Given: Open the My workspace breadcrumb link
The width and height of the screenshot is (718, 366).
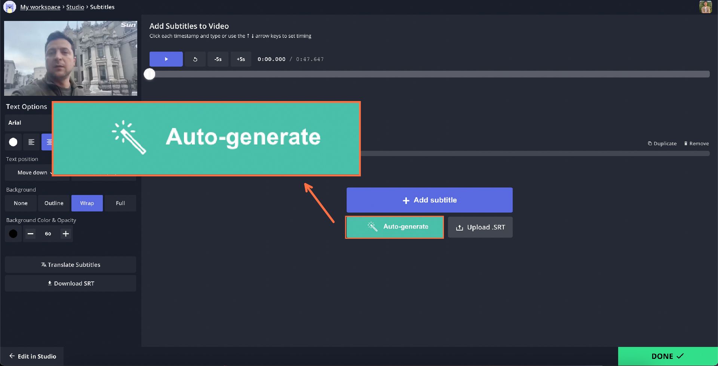Looking at the screenshot, I should (40, 7).
